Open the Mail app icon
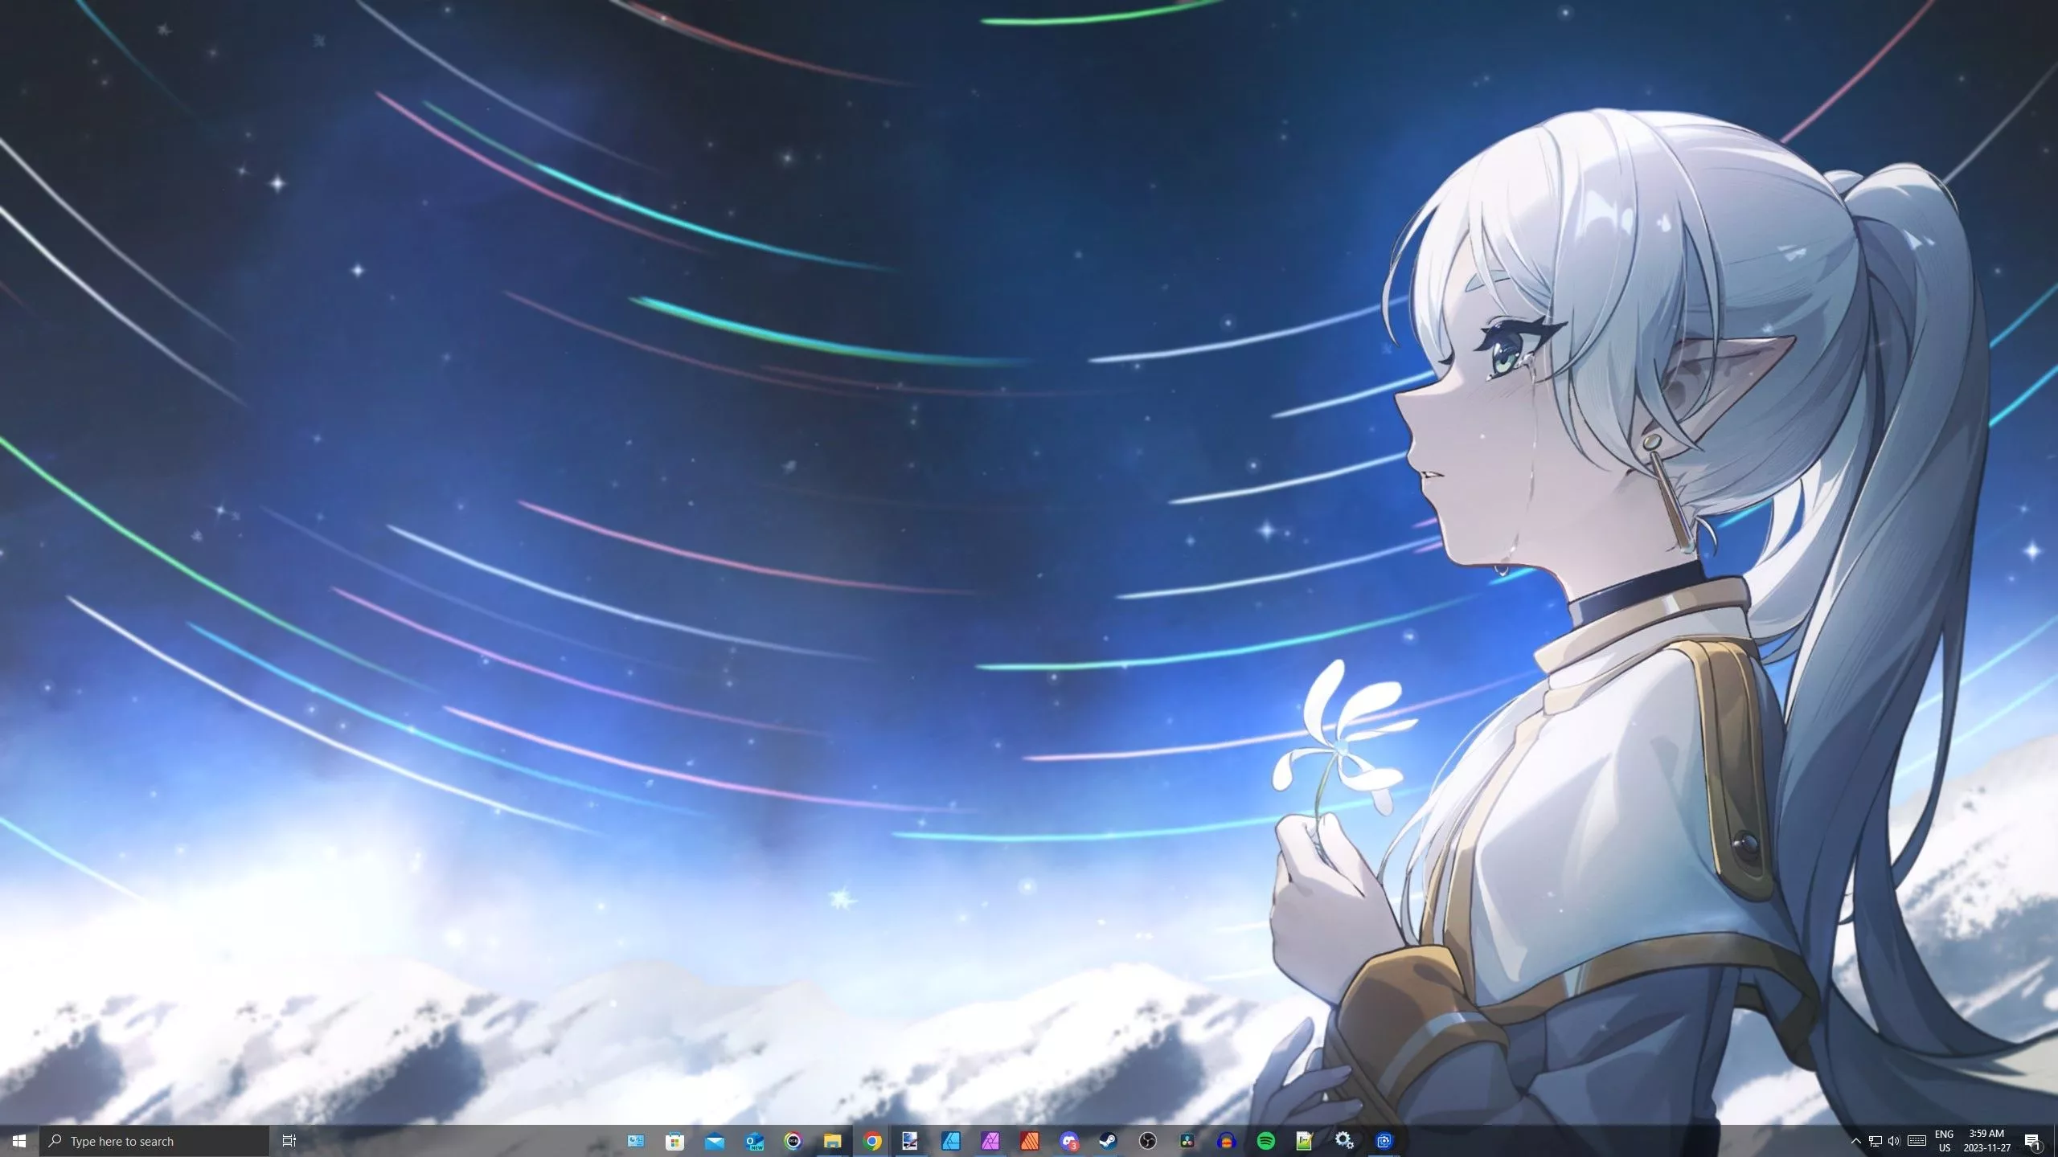The width and height of the screenshot is (2058, 1157). 714,1141
